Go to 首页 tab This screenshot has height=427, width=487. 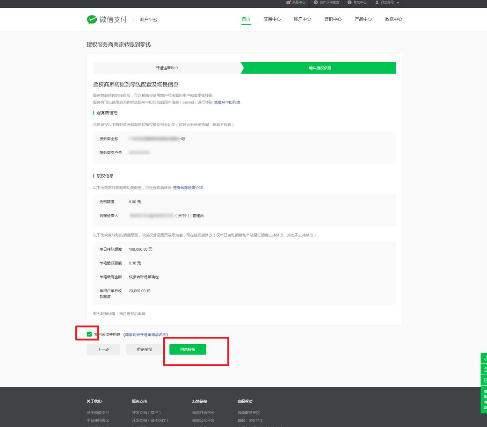tap(246, 19)
